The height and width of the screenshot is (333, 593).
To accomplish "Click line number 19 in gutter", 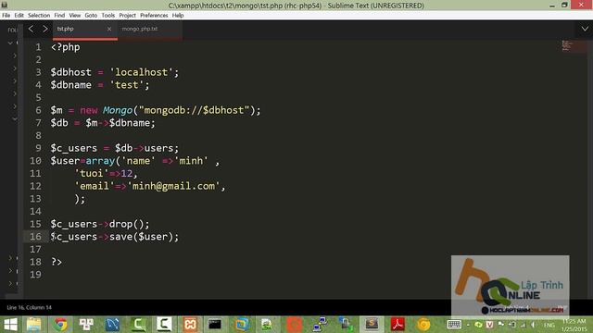I will pos(35,275).
